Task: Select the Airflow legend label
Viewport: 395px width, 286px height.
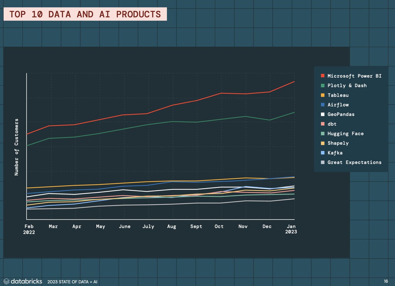Action: click(338, 105)
